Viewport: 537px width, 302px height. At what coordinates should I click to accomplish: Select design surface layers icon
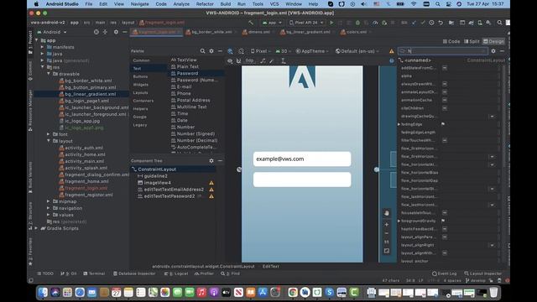pyautogui.click(x=230, y=51)
